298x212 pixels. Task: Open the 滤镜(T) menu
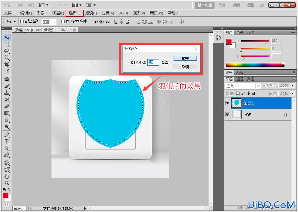[x=91, y=13]
